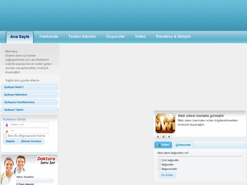Screen dimensions: 247x185
Task: Open the Ana Sayfa tab
Action: pyautogui.click(x=20, y=37)
